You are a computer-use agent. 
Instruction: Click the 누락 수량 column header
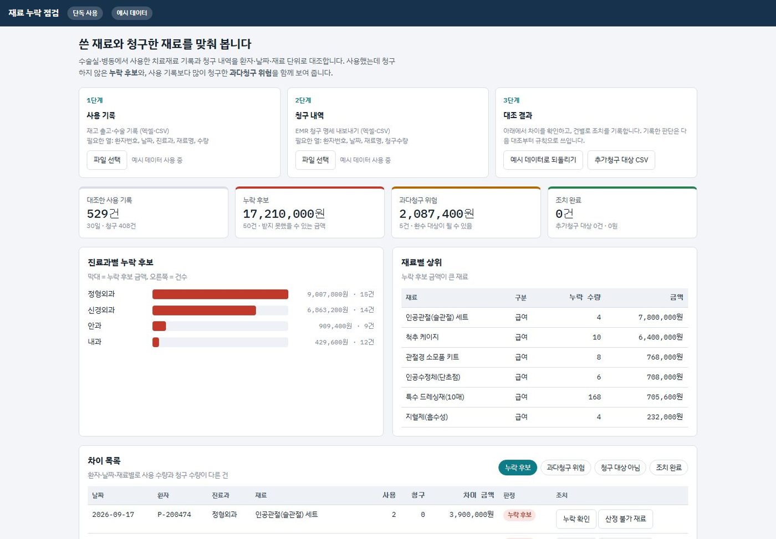(x=585, y=298)
